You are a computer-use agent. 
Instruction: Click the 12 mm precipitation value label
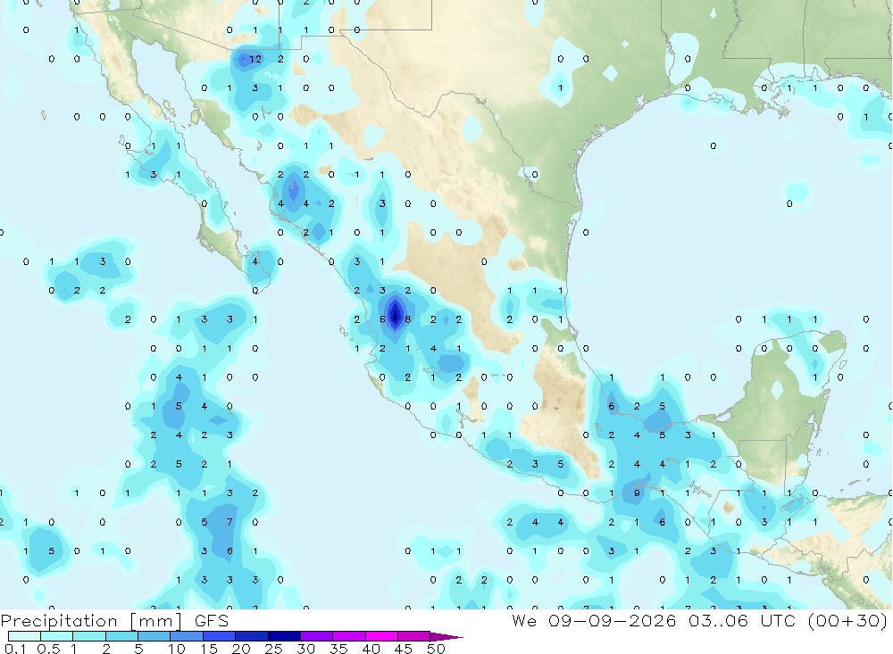click(255, 59)
